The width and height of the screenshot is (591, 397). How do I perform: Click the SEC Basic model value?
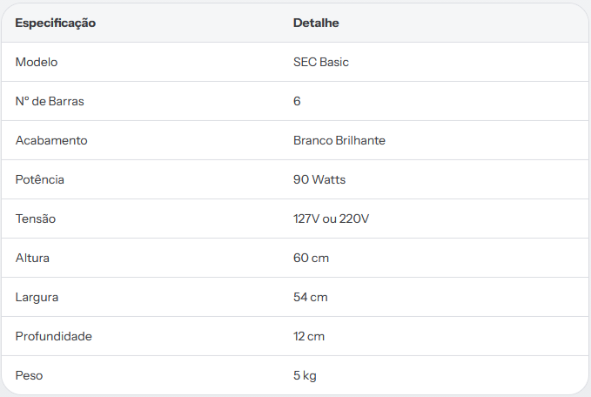(x=321, y=62)
